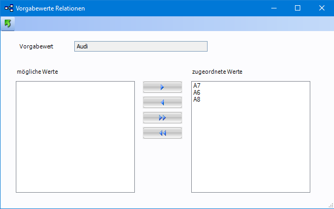Click the Vorgabewert label

(x=36, y=46)
